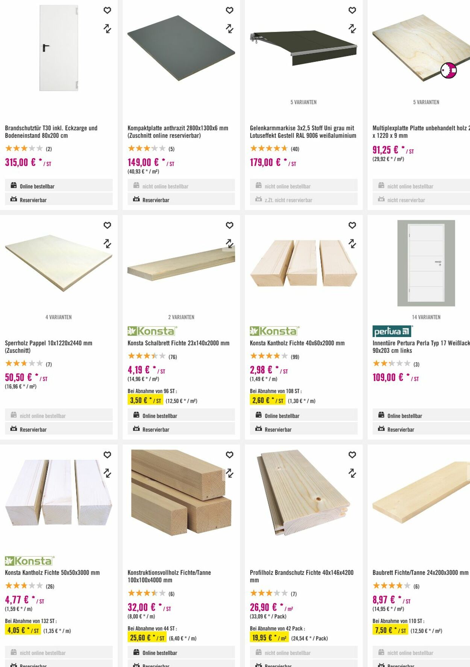Favorite the Gelenkarmmarkise awning with heart

click(352, 11)
